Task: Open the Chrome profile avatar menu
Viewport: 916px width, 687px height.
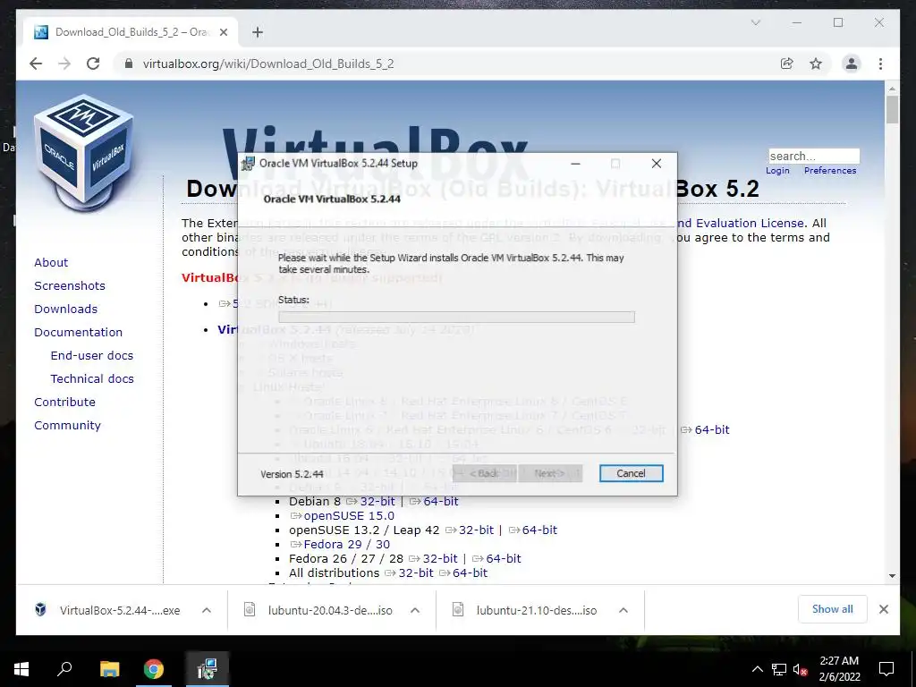Action: click(852, 64)
